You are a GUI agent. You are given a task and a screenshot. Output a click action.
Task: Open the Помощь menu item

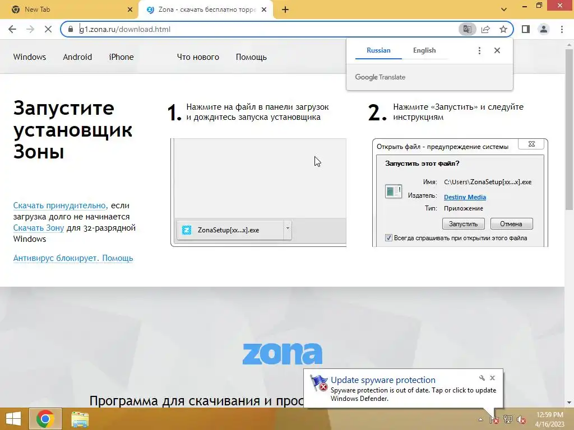click(x=251, y=57)
